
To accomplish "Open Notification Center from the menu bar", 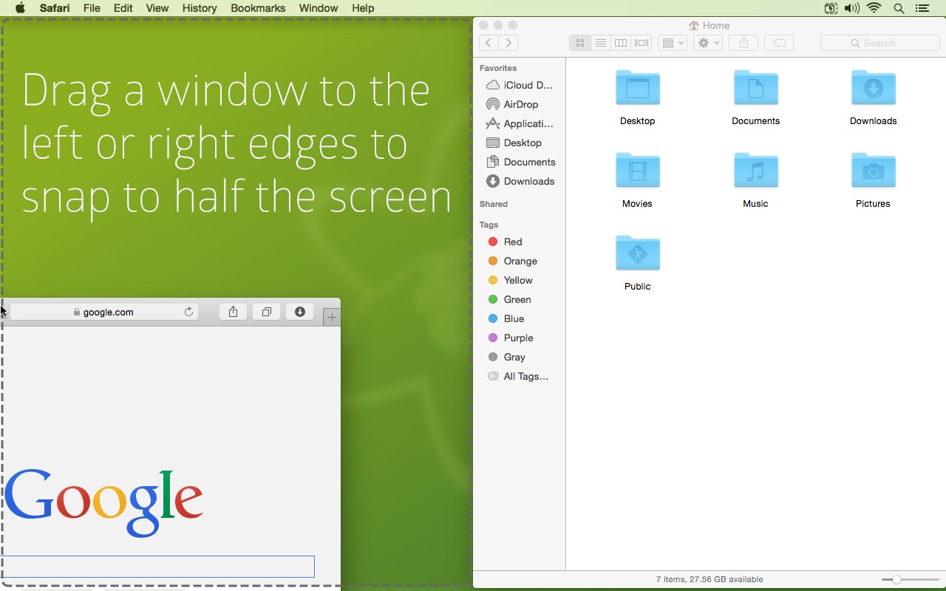I will coord(922,8).
